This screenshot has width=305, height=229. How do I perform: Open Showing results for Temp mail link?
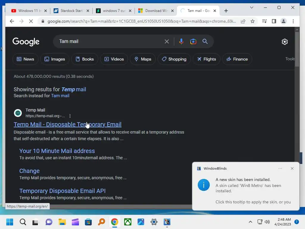click(74, 89)
